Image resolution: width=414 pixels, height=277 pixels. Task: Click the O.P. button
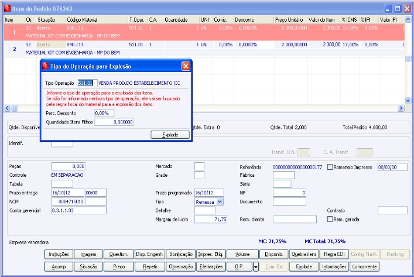(239, 266)
